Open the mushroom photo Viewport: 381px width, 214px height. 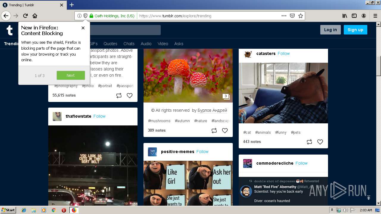click(188, 76)
